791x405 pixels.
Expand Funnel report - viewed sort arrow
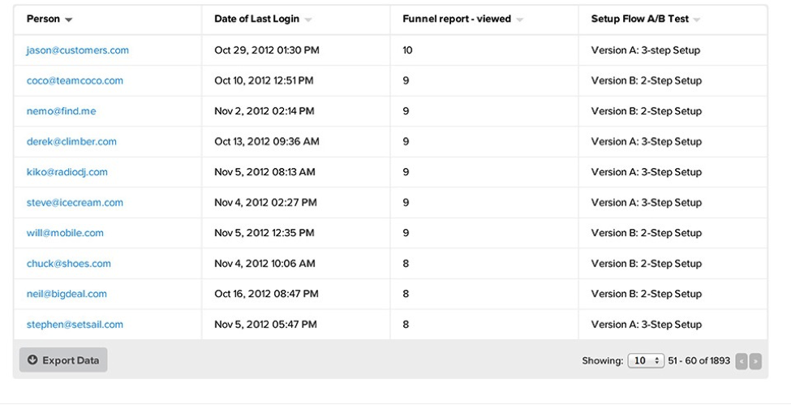click(520, 19)
